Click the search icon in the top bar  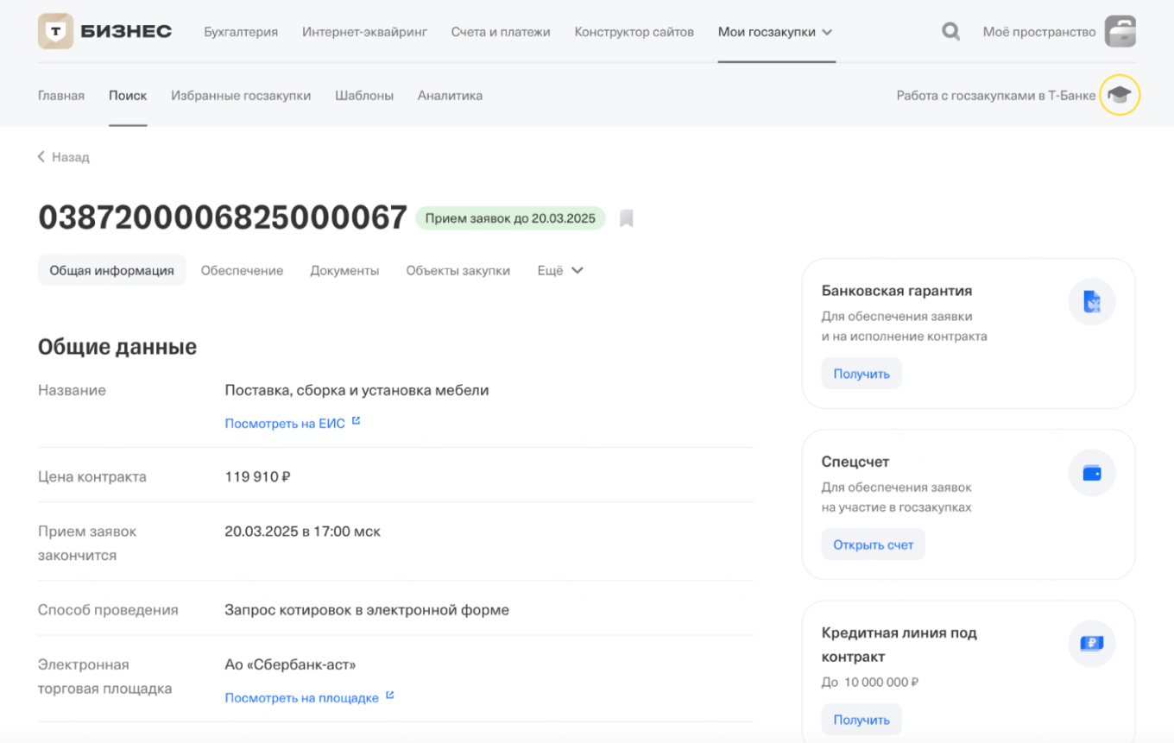coord(950,31)
